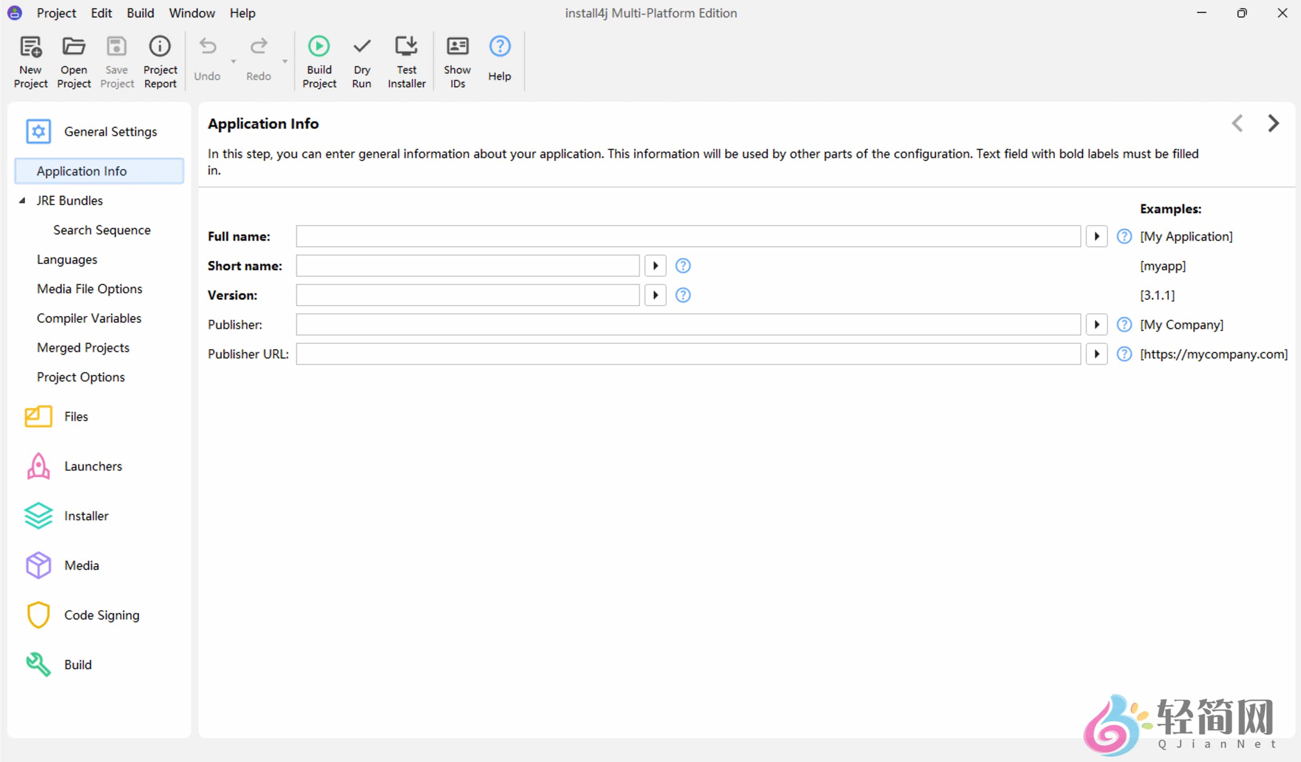Open the Redo history dropdown arrow
1301x762 pixels.
tap(285, 62)
